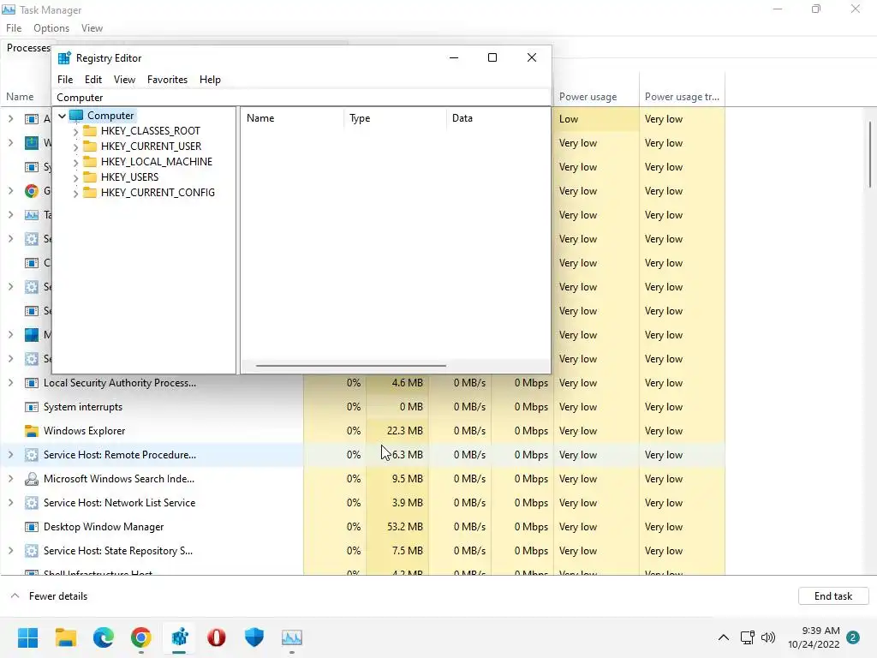877x658 pixels.
Task: Open Google Chrome from taskbar
Action: click(x=141, y=637)
